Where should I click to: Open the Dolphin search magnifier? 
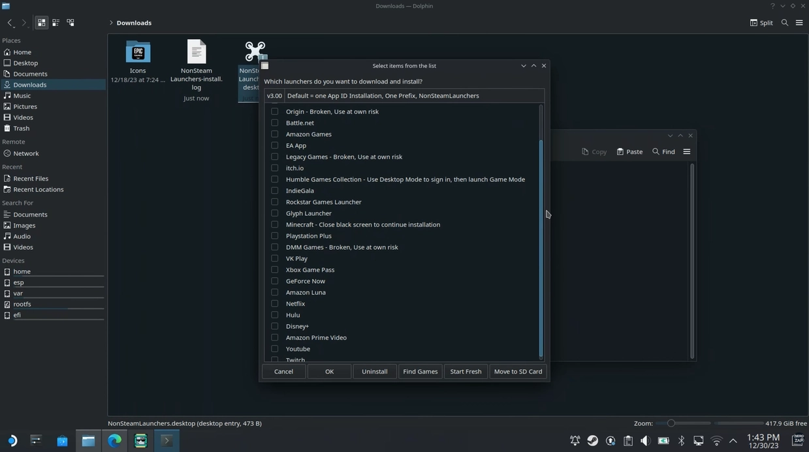(785, 23)
